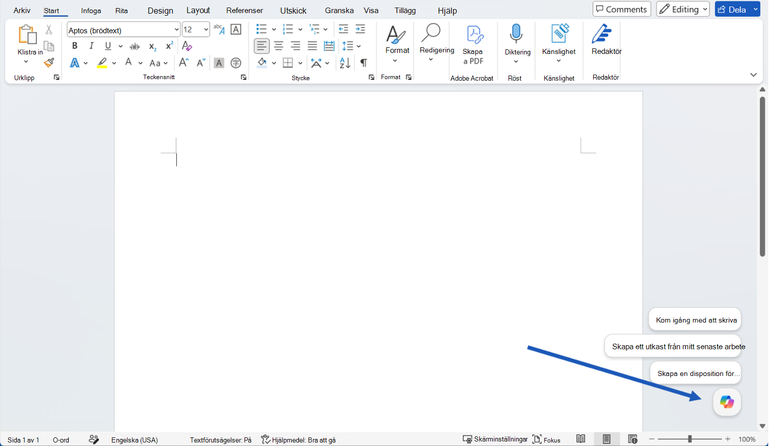
Task: Decrease font size with smaller A
Action: [201, 62]
